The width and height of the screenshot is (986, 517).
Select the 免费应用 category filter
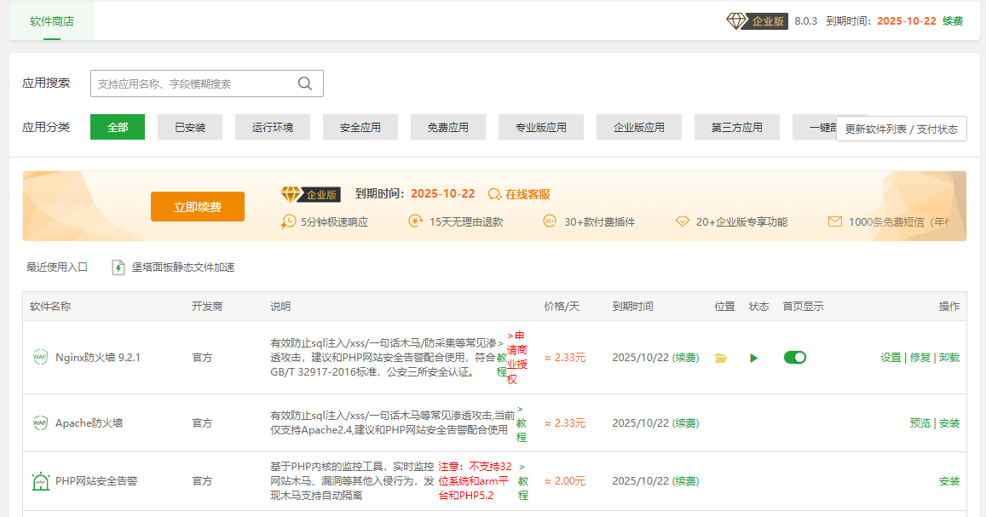(x=447, y=126)
